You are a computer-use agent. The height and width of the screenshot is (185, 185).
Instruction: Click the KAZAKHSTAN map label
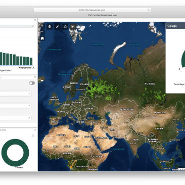tap(126, 109)
